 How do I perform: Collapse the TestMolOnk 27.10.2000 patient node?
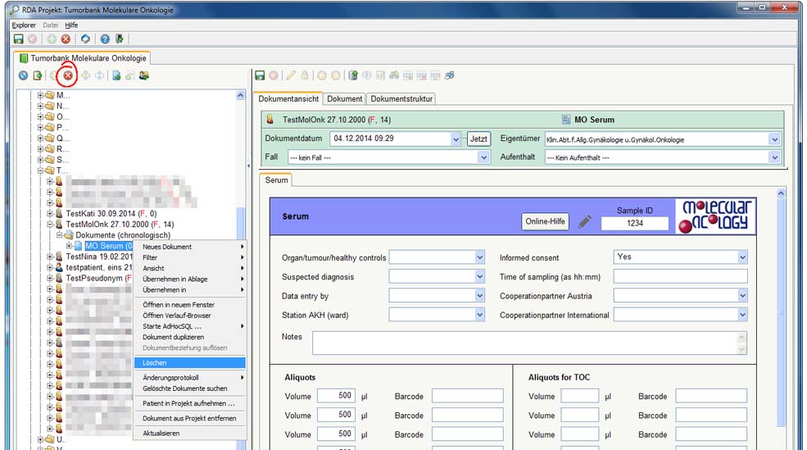[50, 224]
